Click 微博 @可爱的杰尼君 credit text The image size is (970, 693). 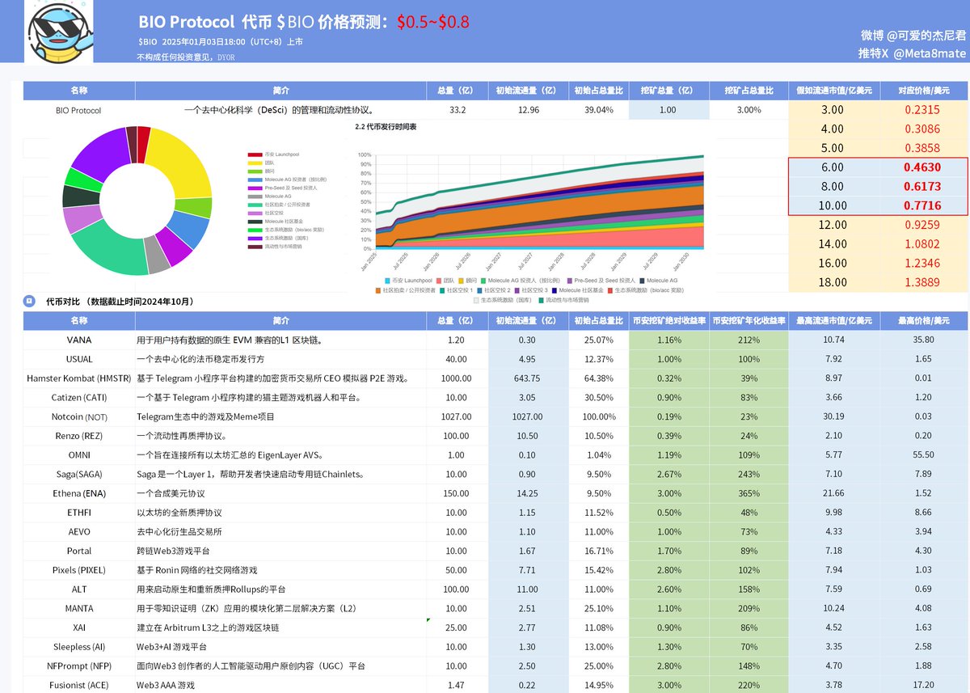tap(913, 36)
